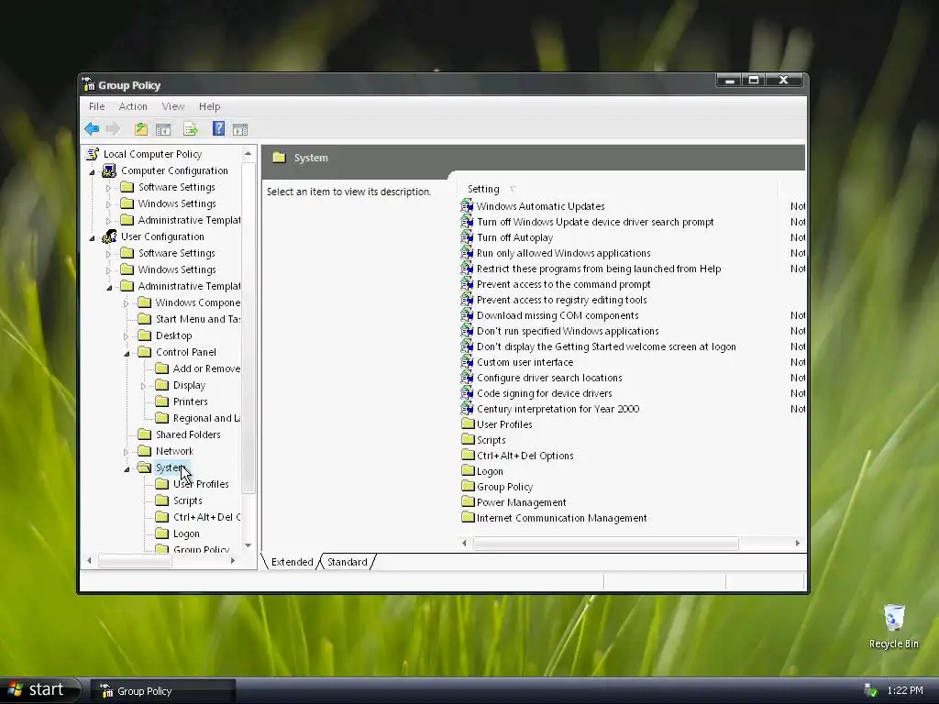Expand Software Settings under Computer Configuration
Image resolution: width=939 pixels, height=704 pixels.
(108, 188)
